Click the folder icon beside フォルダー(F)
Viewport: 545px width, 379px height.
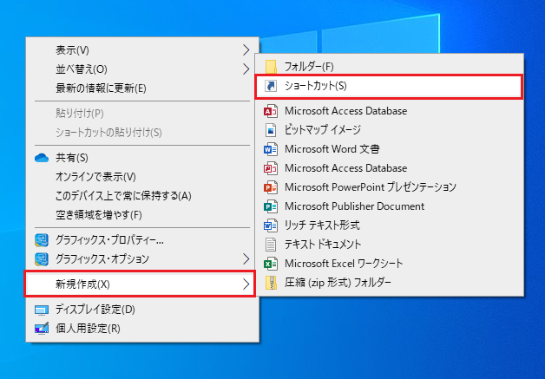[270, 66]
